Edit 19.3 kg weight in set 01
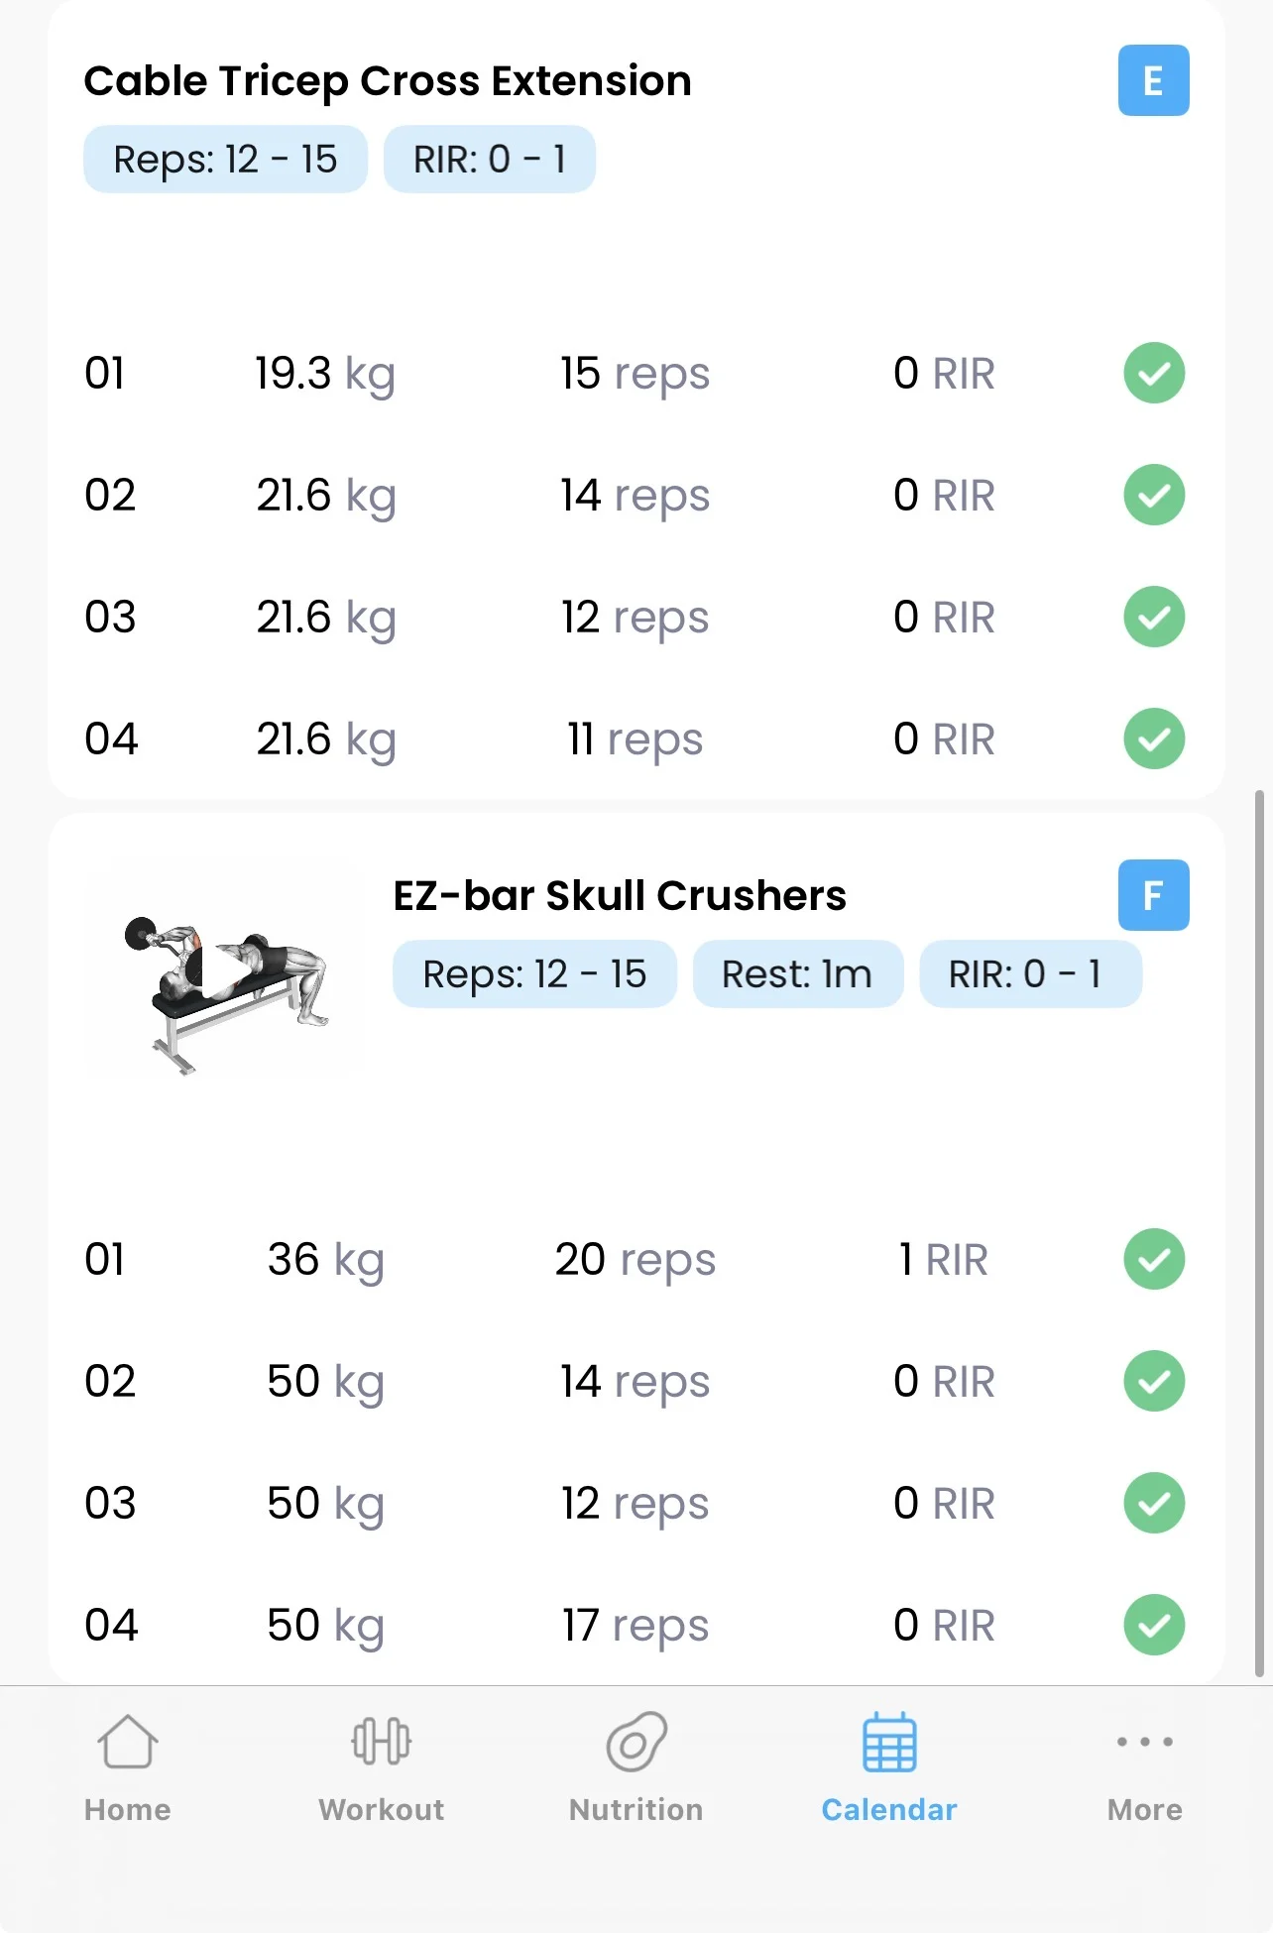Viewport: 1273px width, 1933px height. coord(324,374)
